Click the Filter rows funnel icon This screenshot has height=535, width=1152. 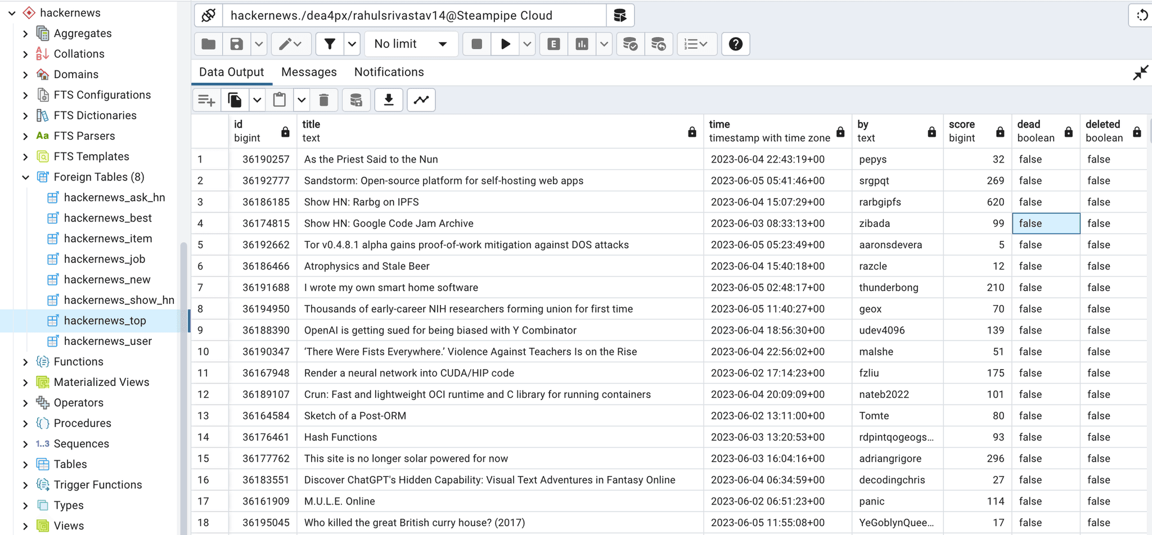coord(330,44)
